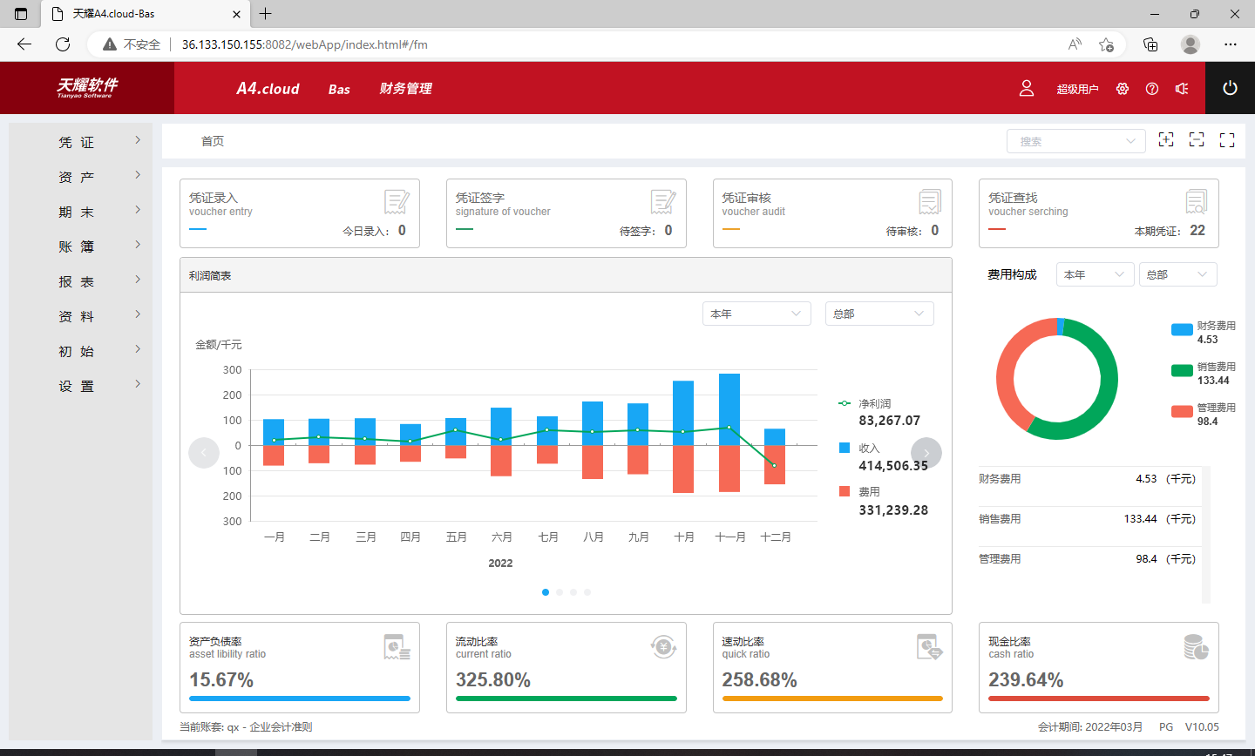
Task: Expand the 凭证 sidebar menu
Action: 80,142
